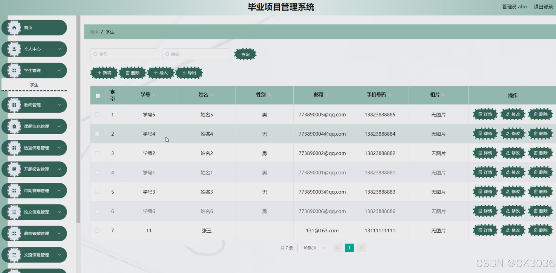Click the grid icon for 最终答辩管理
556x273 pixels.
[x=14, y=233]
